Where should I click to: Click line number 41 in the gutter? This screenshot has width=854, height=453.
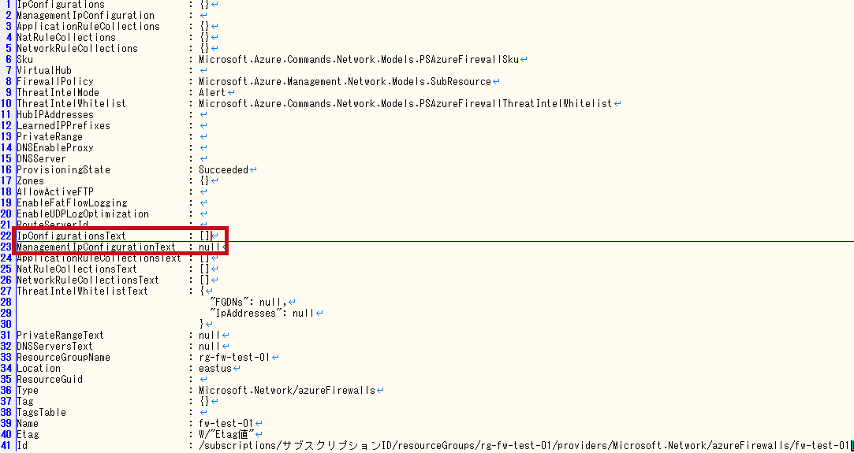click(6, 445)
